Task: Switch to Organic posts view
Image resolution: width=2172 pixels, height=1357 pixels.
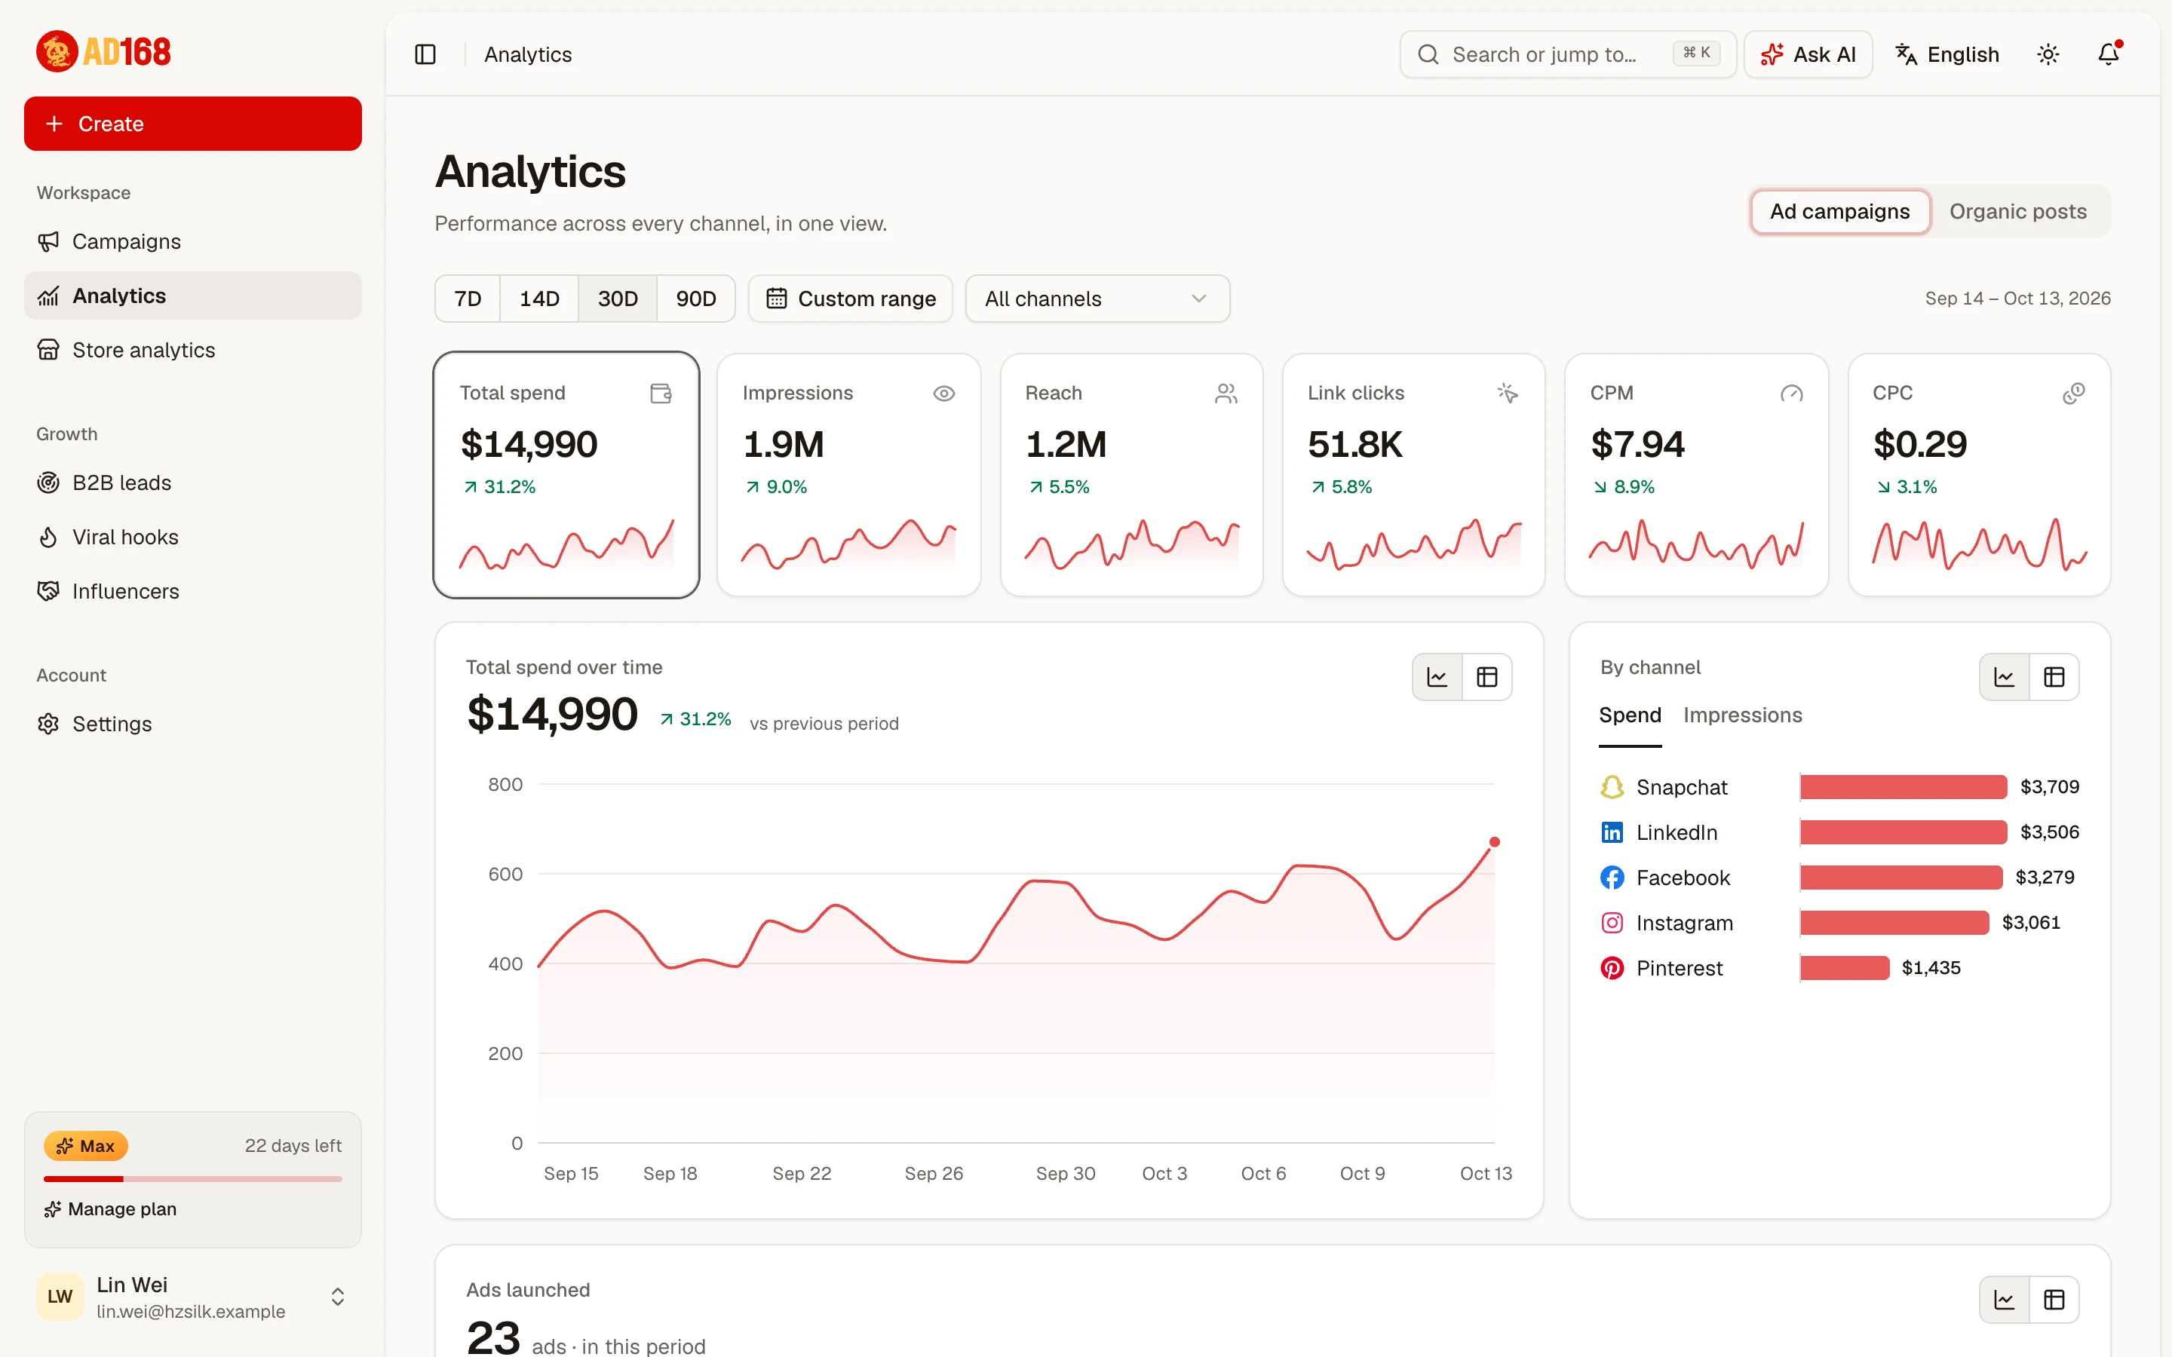Action: click(x=2017, y=212)
